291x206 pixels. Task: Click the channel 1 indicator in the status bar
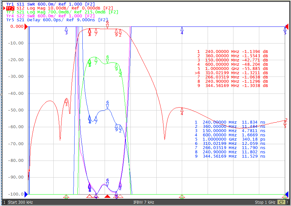pos(5,202)
